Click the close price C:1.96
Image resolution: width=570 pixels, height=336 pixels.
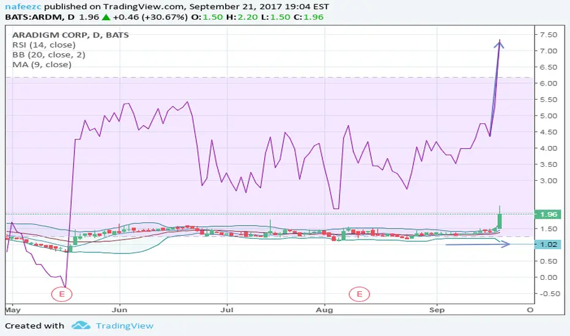click(x=308, y=17)
